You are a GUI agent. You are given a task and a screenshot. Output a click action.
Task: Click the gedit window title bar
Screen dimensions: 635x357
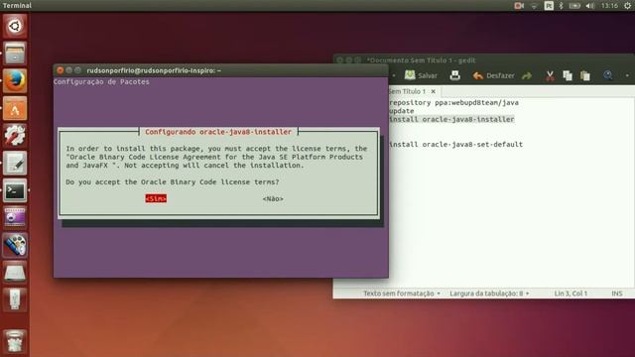click(484, 60)
